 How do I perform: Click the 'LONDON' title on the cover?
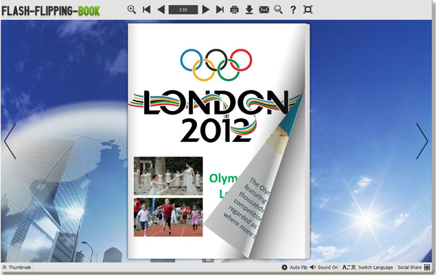click(216, 102)
